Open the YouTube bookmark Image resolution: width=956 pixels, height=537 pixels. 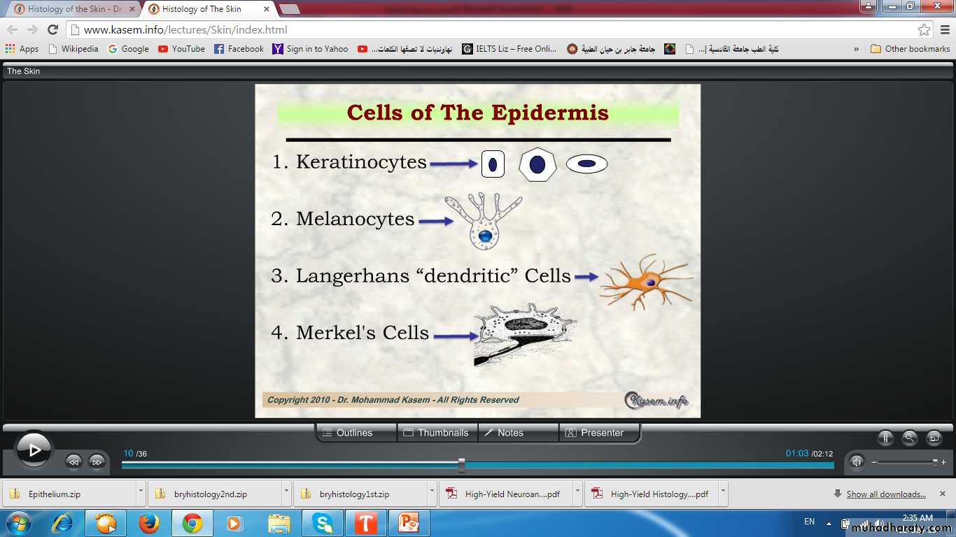[181, 49]
